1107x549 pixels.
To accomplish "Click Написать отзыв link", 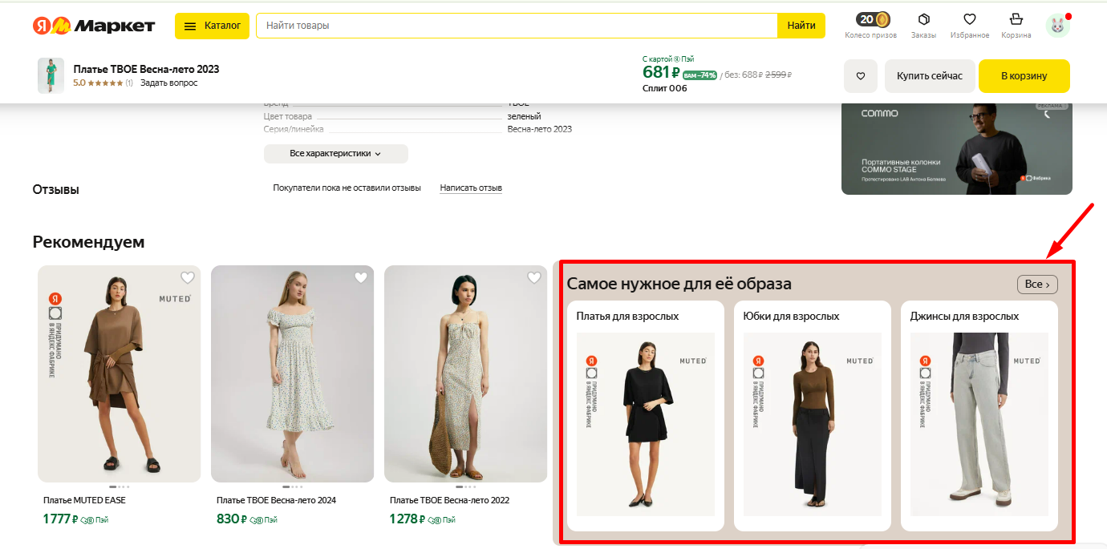I will (471, 188).
